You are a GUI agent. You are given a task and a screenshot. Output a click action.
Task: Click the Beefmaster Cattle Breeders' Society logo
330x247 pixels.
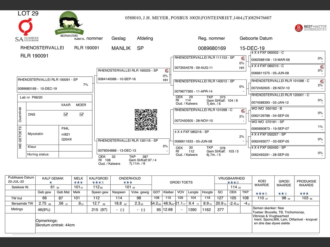click(x=310, y=28)
